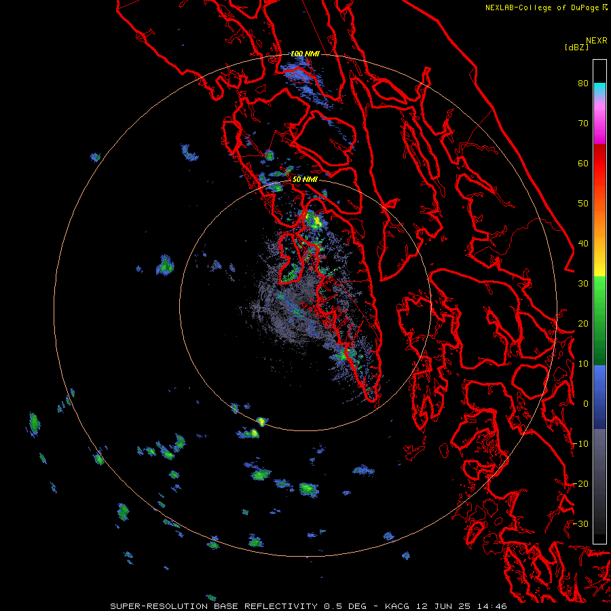
Task: Click the 20 dBZ value on the scale
Action: 583,323
